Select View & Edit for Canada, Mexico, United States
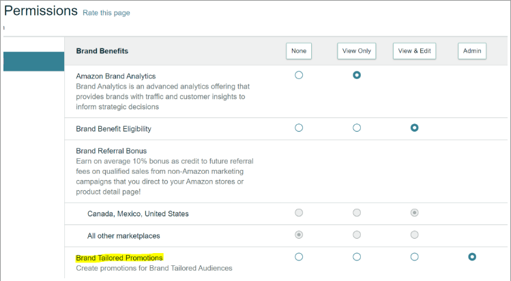Image resolution: width=511 pixels, height=281 pixels. pos(414,213)
